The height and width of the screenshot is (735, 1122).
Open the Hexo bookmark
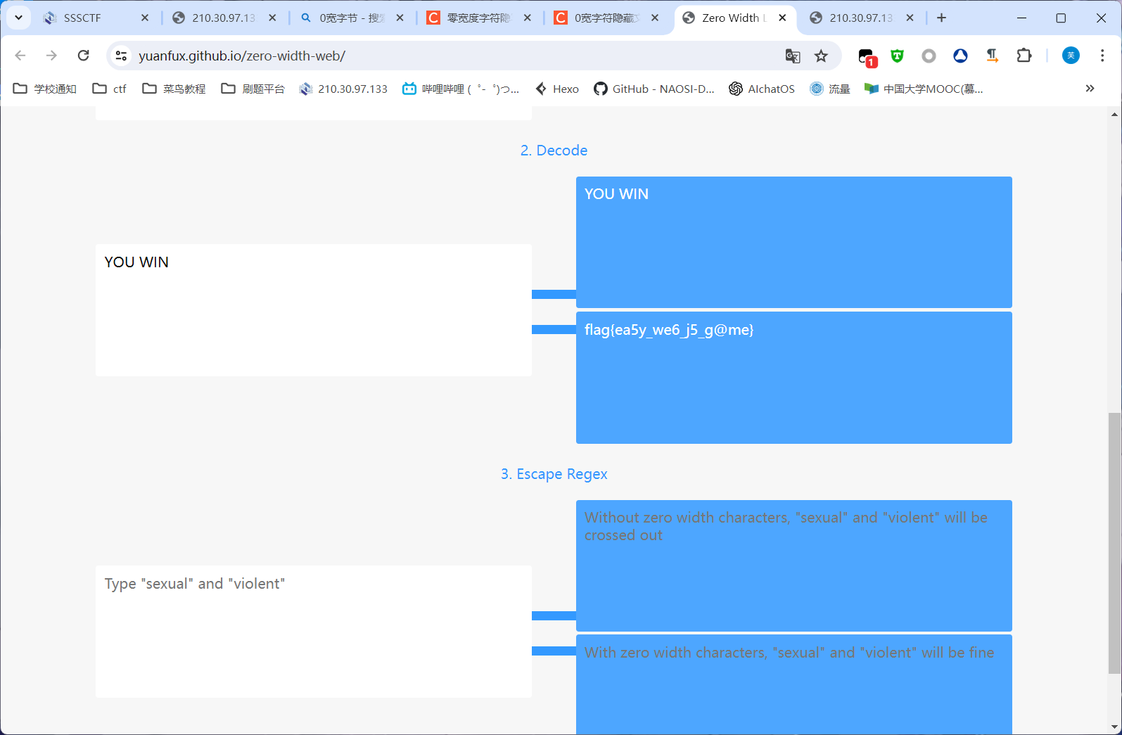point(557,89)
